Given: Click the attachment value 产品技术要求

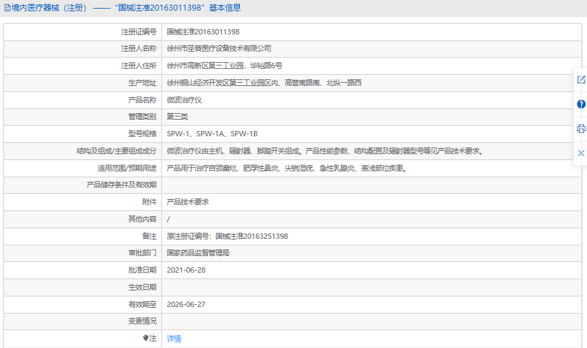Looking at the screenshot, I should [188, 202].
